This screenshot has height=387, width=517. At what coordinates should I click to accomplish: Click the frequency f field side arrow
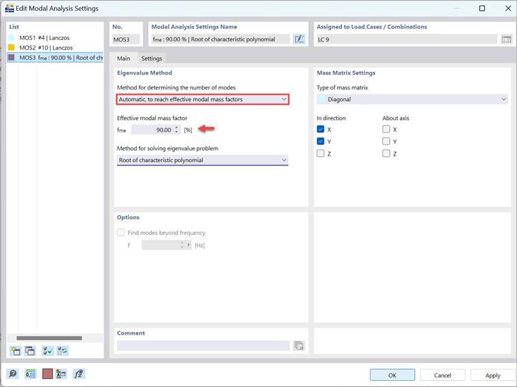(x=188, y=245)
